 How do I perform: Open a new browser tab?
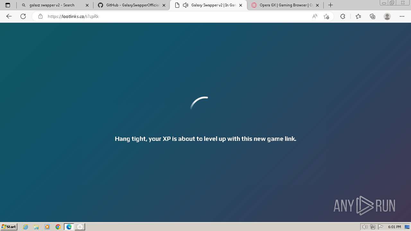330,5
